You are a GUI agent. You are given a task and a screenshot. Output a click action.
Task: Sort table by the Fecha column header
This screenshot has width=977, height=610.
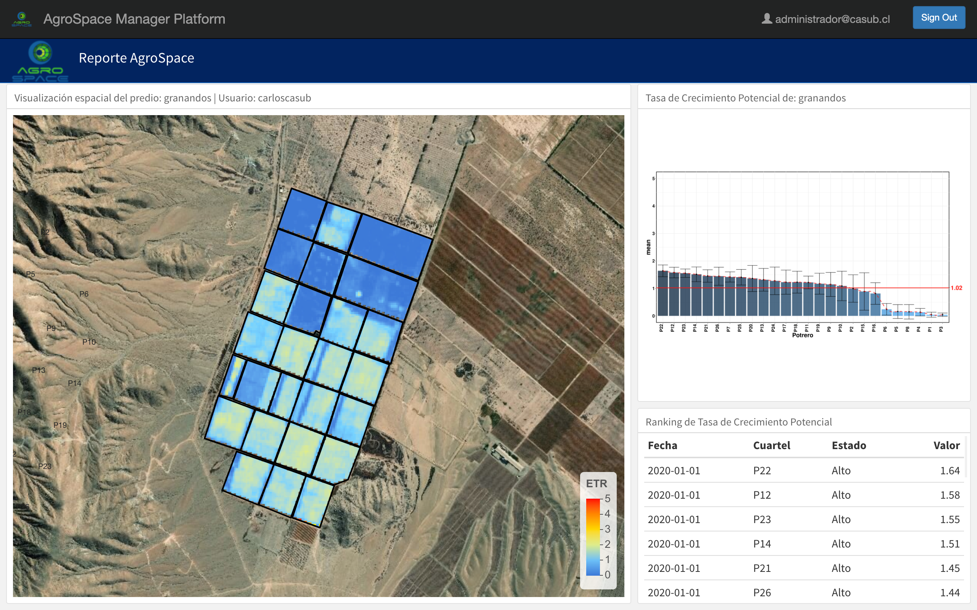click(662, 445)
